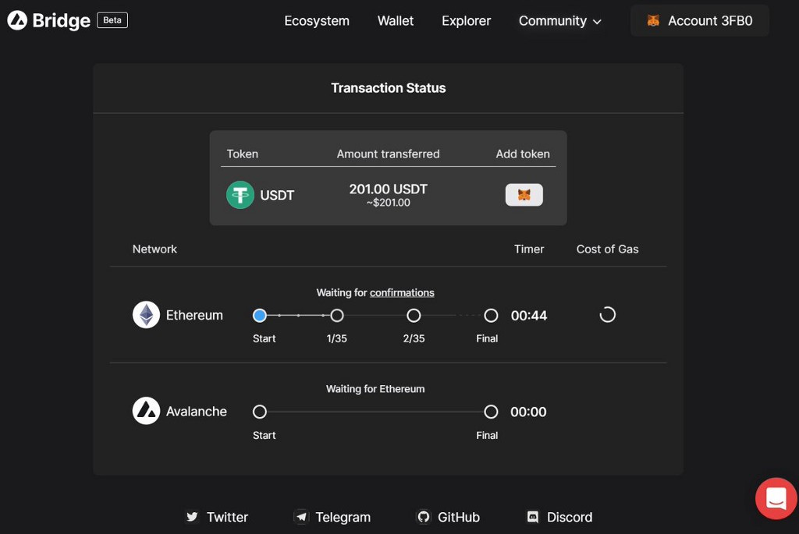Click the Ethereum Final progress marker
Image resolution: width=799 pixels, height=534 pixels.
pyautogui.click(x=491, y=316)
